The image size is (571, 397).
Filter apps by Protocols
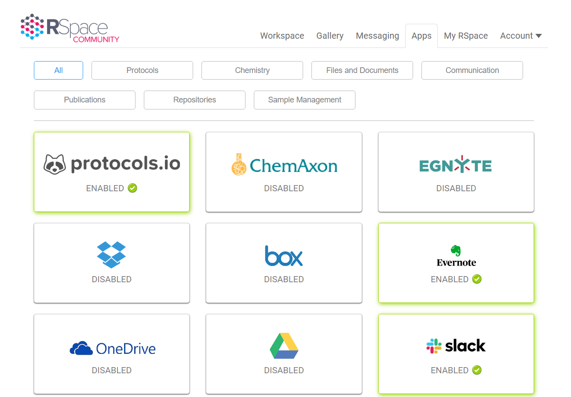(x=142, y=70)
